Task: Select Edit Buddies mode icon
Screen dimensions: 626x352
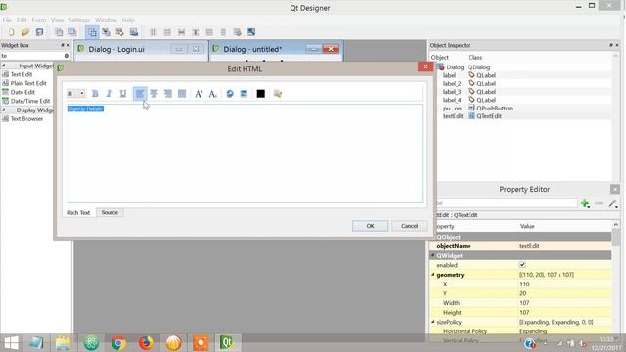Action: pyautogui.click(x=119, y=32)
